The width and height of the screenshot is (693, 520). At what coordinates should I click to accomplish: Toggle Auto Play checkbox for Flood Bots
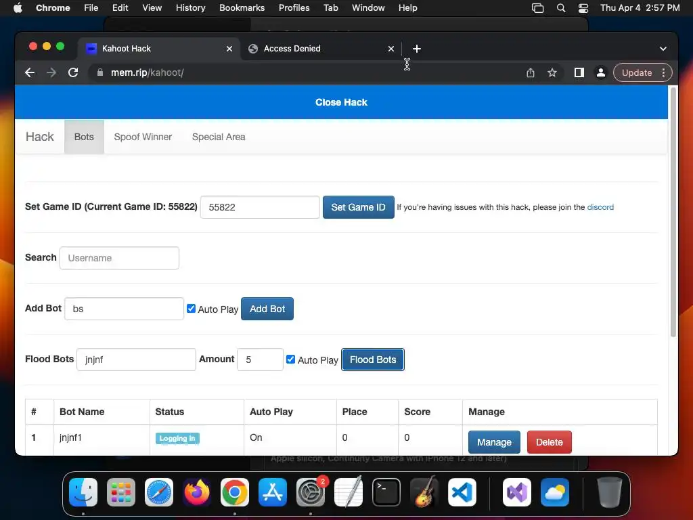[x=290, y=360]
